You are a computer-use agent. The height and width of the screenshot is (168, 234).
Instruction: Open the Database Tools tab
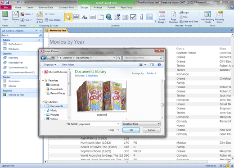coord(67,7)
